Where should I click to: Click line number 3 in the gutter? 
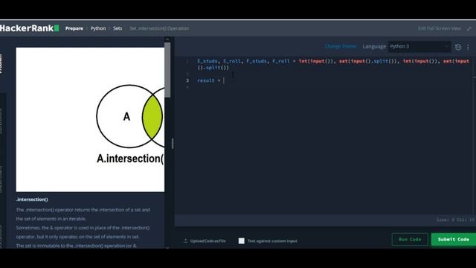click(187, 80)
